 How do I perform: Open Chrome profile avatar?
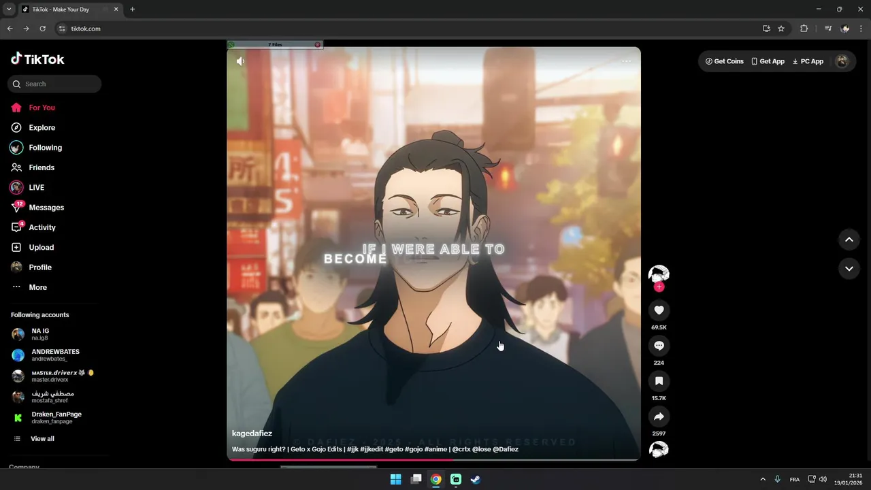pyautogui.click(x=845, y=29)
